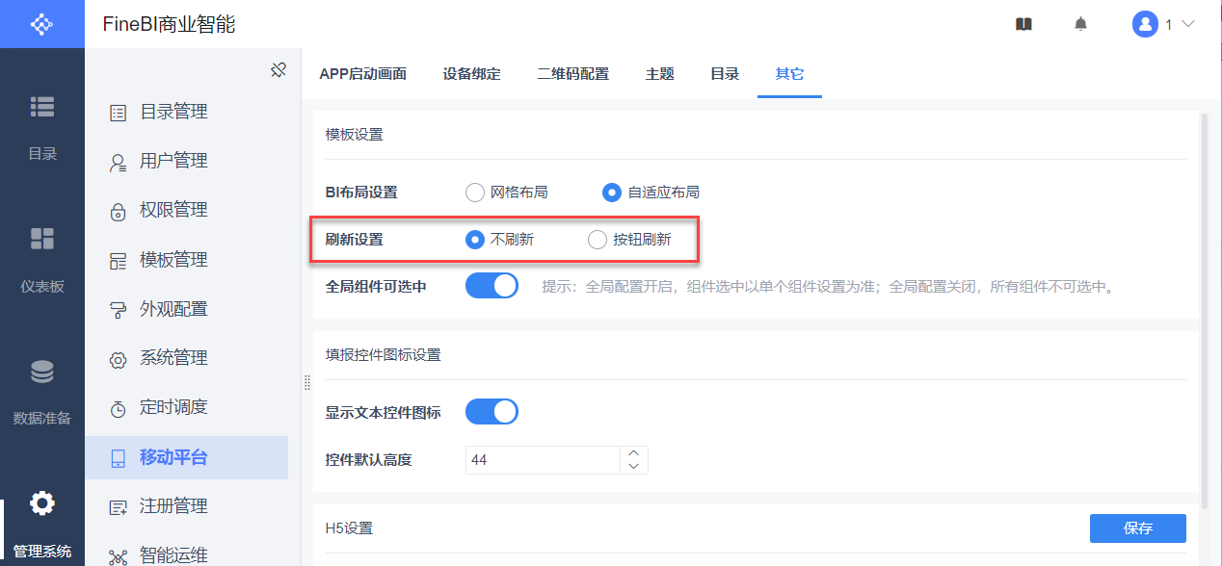Expand the user account dropdown arrow
The width and height of the screenshot is (1222, 566).
tap(1188, 24)
